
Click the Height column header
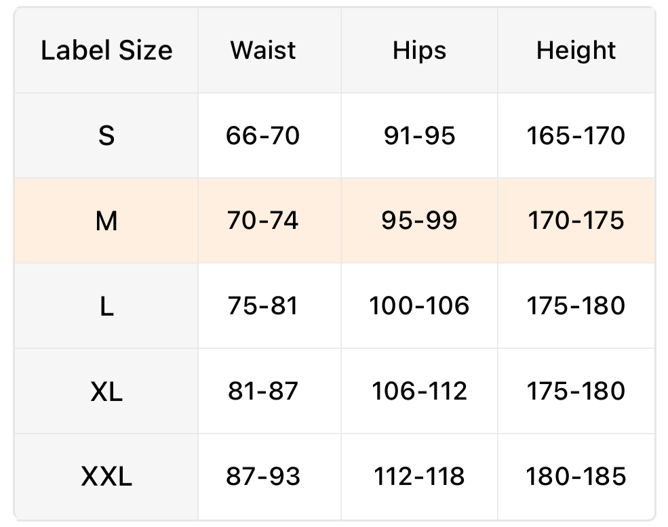[576, 51]
